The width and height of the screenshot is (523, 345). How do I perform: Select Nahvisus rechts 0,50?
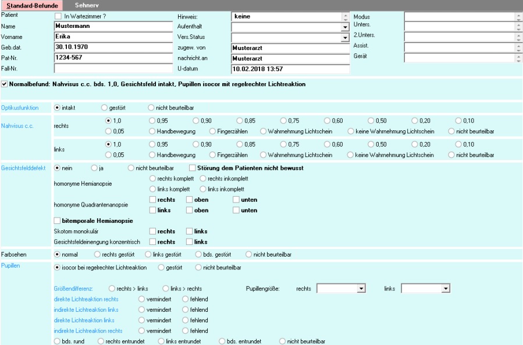pyautogui.click(x=371, y=121)
